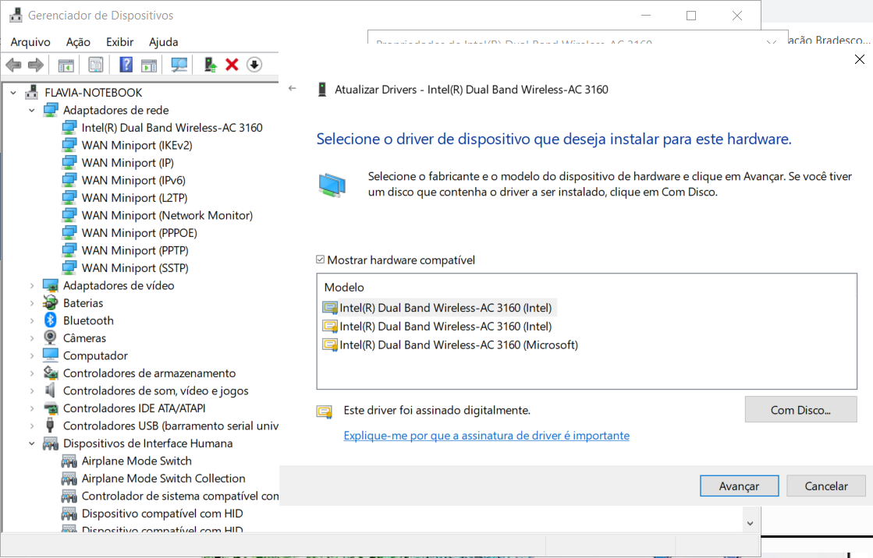Select Controlador de sistema compatível device
The image size is (873, 558).
click(180, 496)
